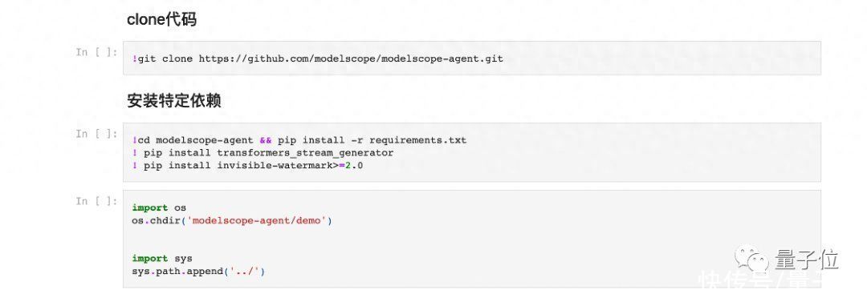The height and width of the screenshot is (298, 867).
Task: Click the os.chdir modelscope-agent/demo line
Action: click(232, 221)
